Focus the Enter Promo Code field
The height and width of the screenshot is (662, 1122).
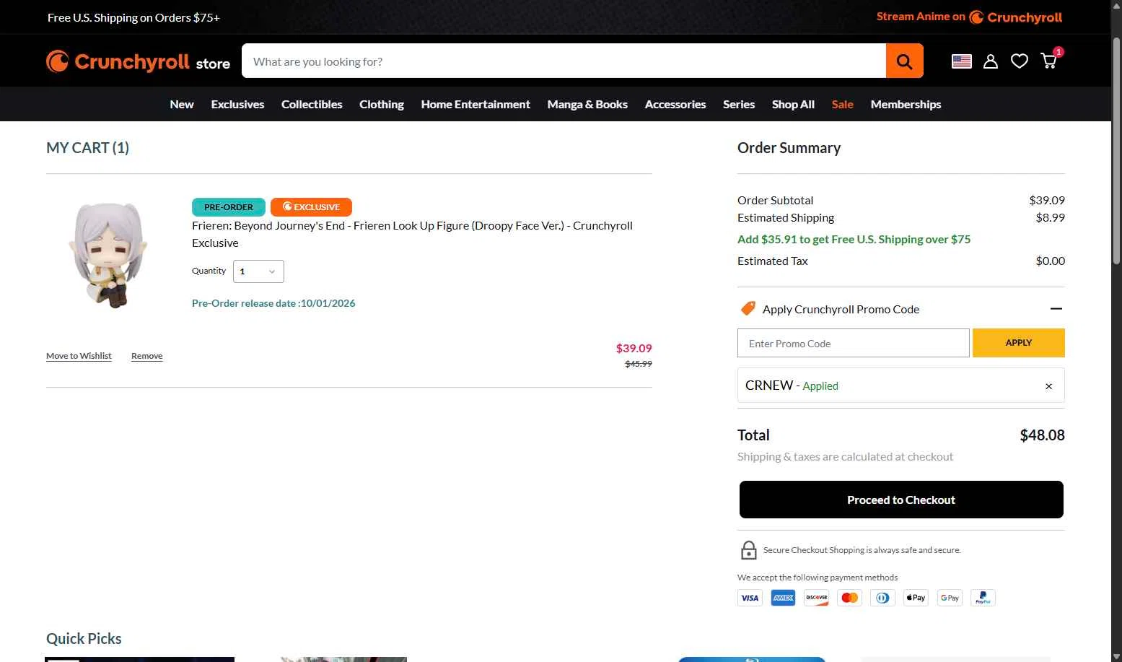[x=853, y=343]
